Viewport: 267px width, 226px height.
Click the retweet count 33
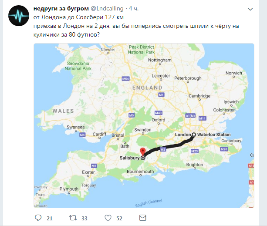pos(84,218)
